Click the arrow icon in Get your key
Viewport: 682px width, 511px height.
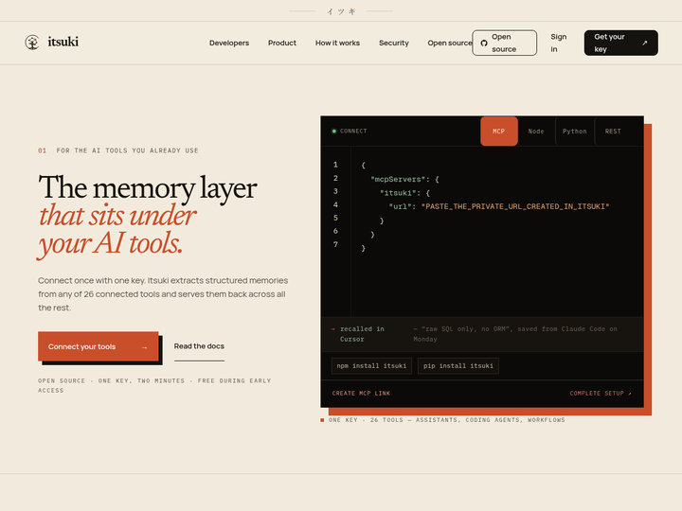[x=645, y=43]
